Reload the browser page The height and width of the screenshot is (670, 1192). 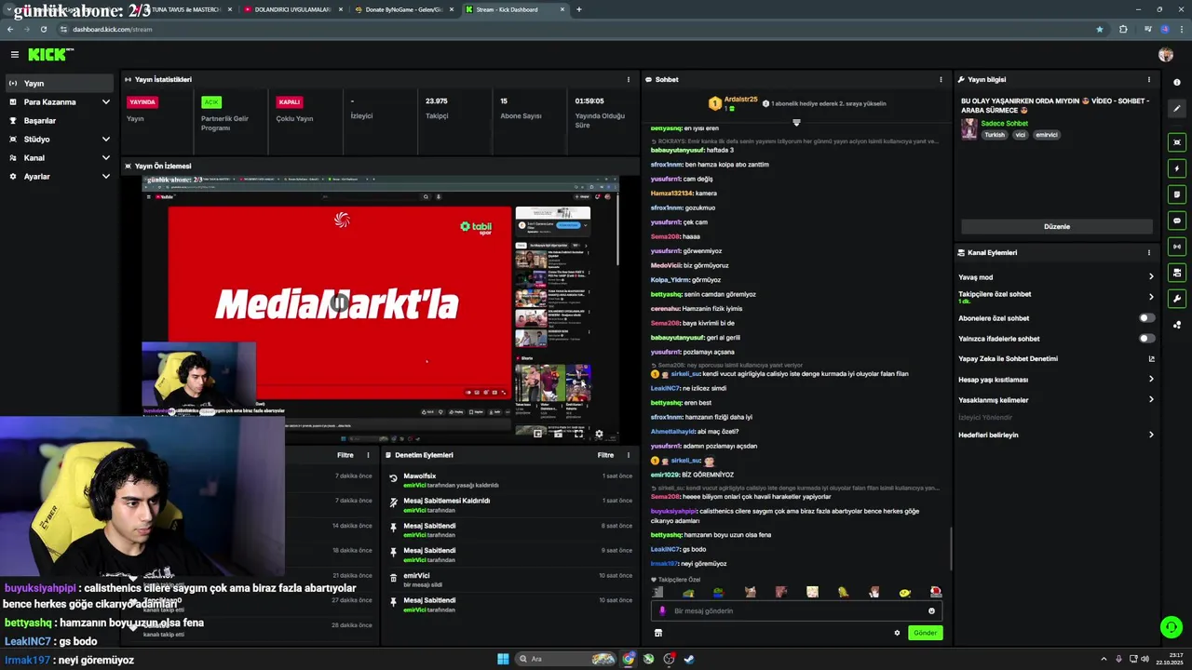point(43,29)
